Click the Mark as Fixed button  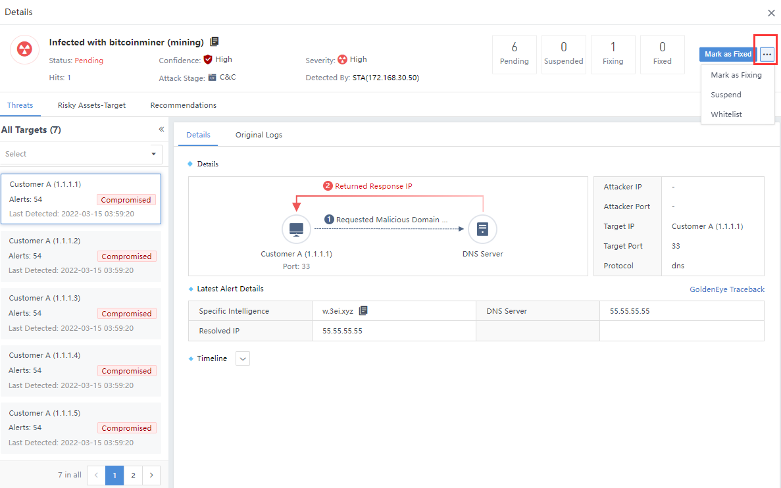point(728,55)
